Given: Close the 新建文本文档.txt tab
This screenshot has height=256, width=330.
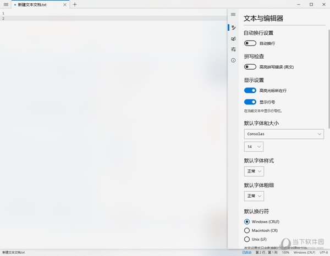Looking at the screenshot, I should [x=65, y=4].
